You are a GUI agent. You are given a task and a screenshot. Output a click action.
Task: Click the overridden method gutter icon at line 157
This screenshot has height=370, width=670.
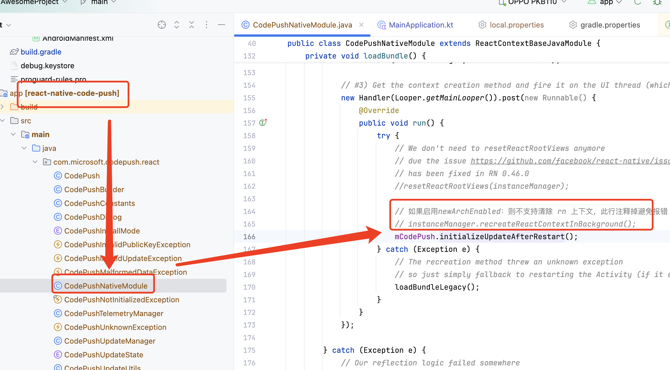tap(263, 123)
